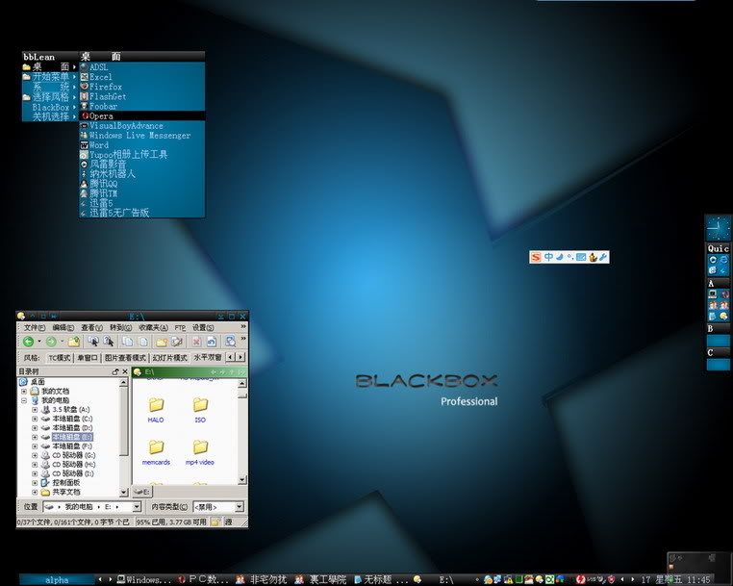Expand the 开始菜单 submenu in bbLean
Image resolution: width=733 pixels, height=586 pixels.
pos(50,77)
